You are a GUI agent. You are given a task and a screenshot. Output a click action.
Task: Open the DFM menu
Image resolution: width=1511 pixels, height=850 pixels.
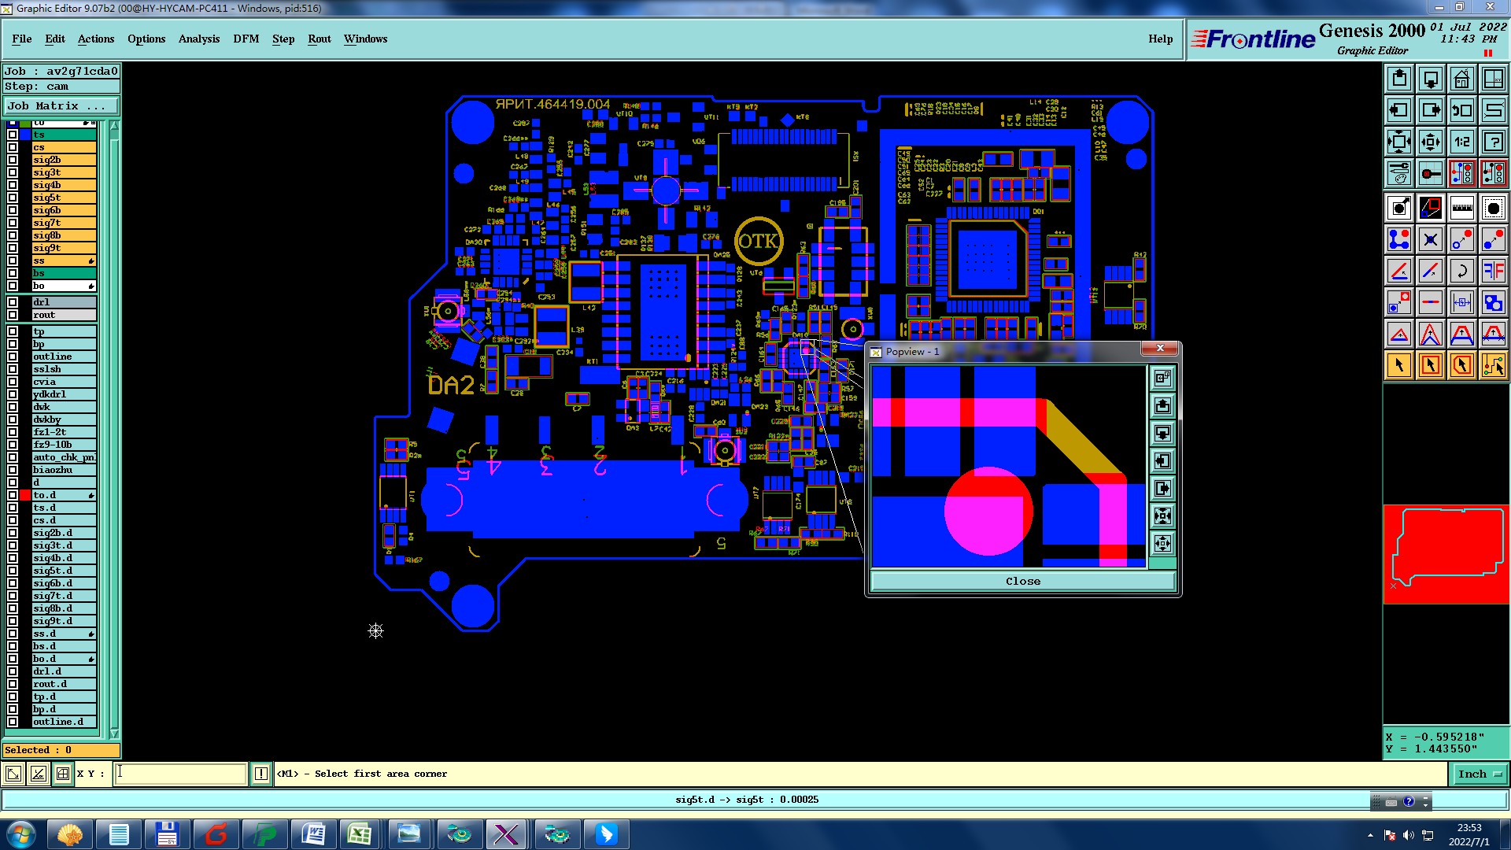click(x=246, y=39)
